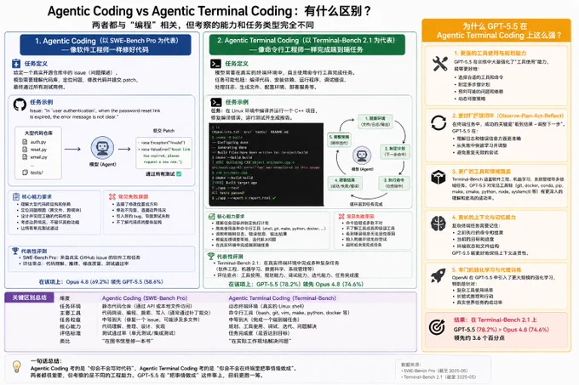Click the red X icon beside left 常见失败原因
Image resolution: width=579 pixels, height=385 pixels.
(x=112, y=196)
